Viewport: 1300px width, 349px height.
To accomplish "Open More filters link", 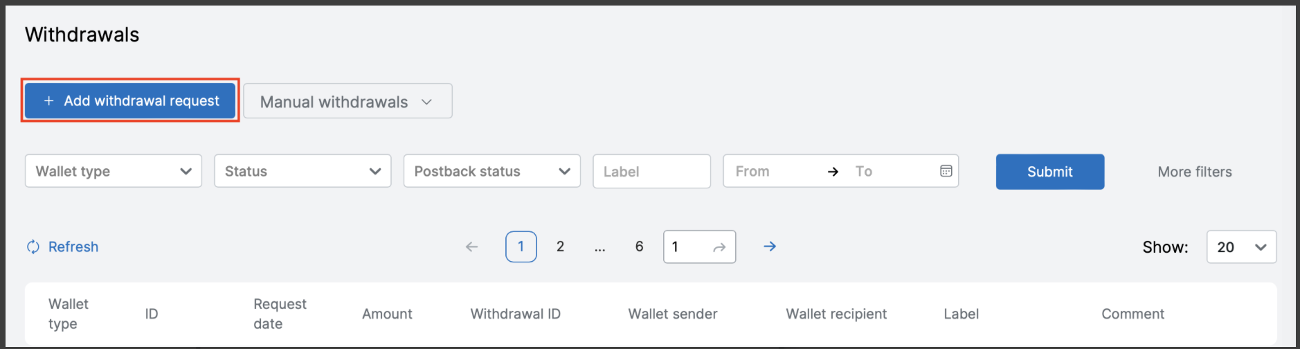I will pos(1194,172).
